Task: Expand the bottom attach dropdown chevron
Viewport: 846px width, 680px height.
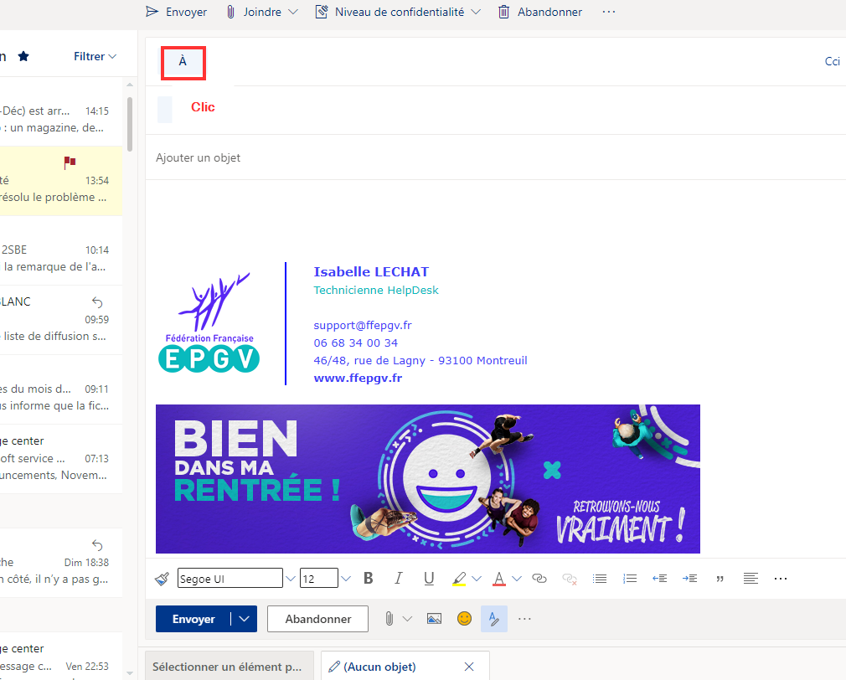Action: [407, 619]
